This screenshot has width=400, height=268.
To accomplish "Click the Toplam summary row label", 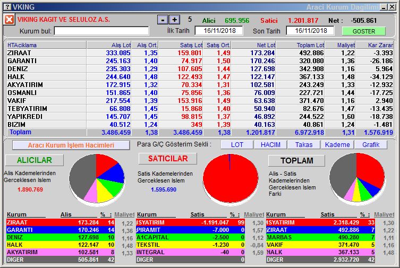I will coord(20,132).
